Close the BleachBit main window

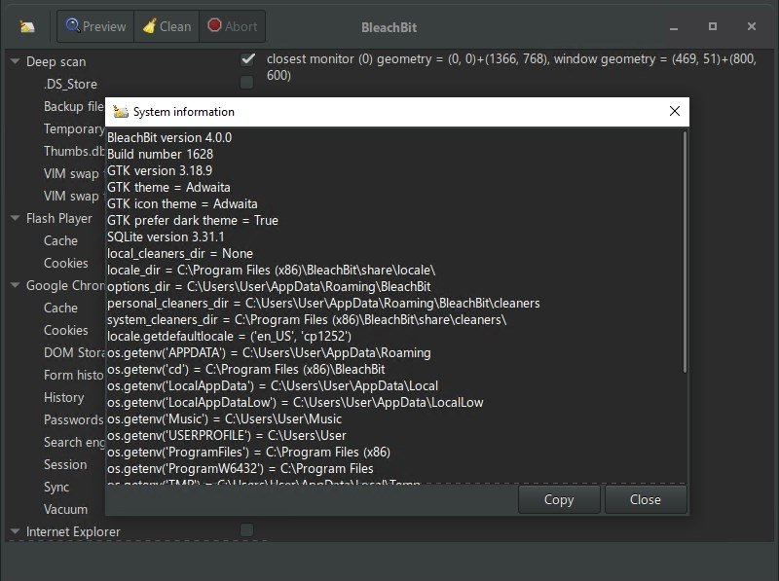[751, 26]
